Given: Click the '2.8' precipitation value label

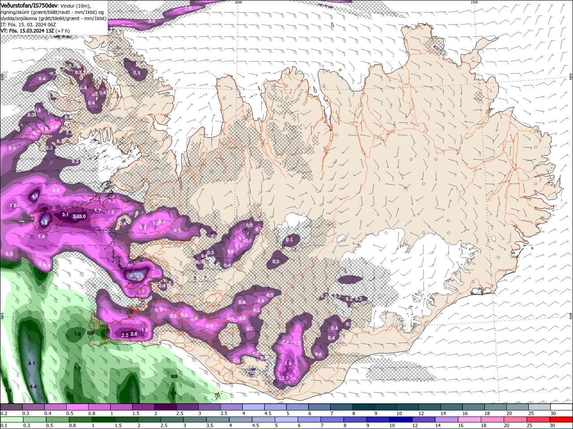Looking at the screenshot, I should (133, 334).
